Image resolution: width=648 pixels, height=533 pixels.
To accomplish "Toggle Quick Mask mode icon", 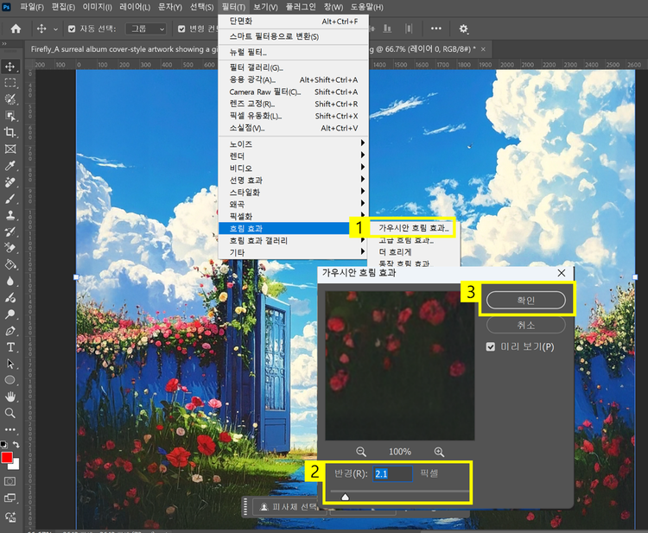I will (x=10, y=481).
